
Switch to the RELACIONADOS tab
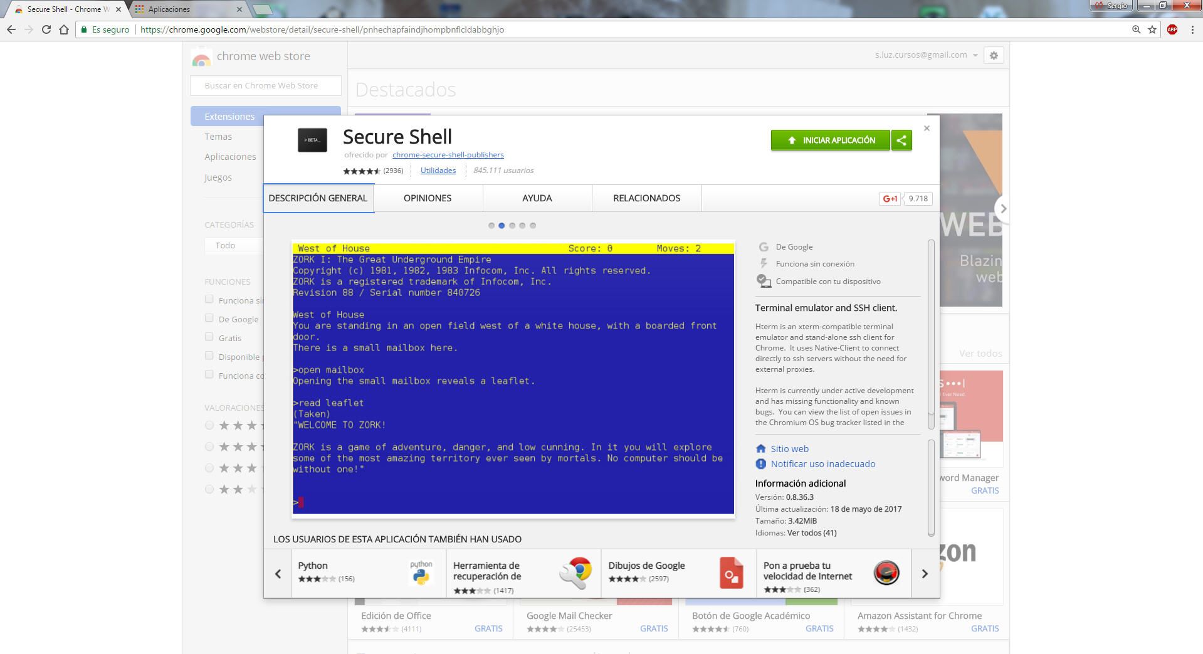pos(647,198)
